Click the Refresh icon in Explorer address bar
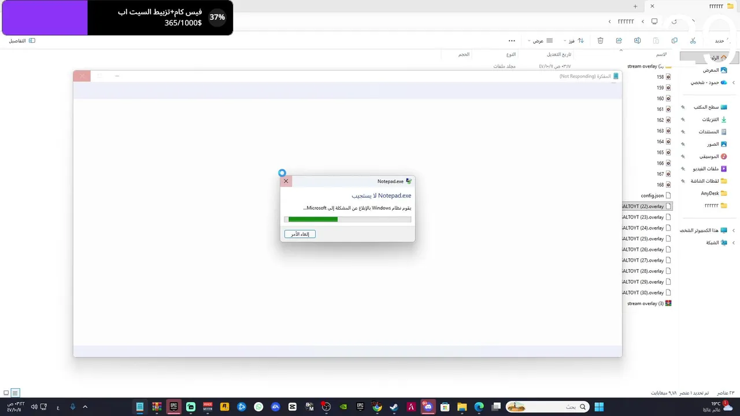The width and height of the screenshot is (740, 416). coord(674,21)
